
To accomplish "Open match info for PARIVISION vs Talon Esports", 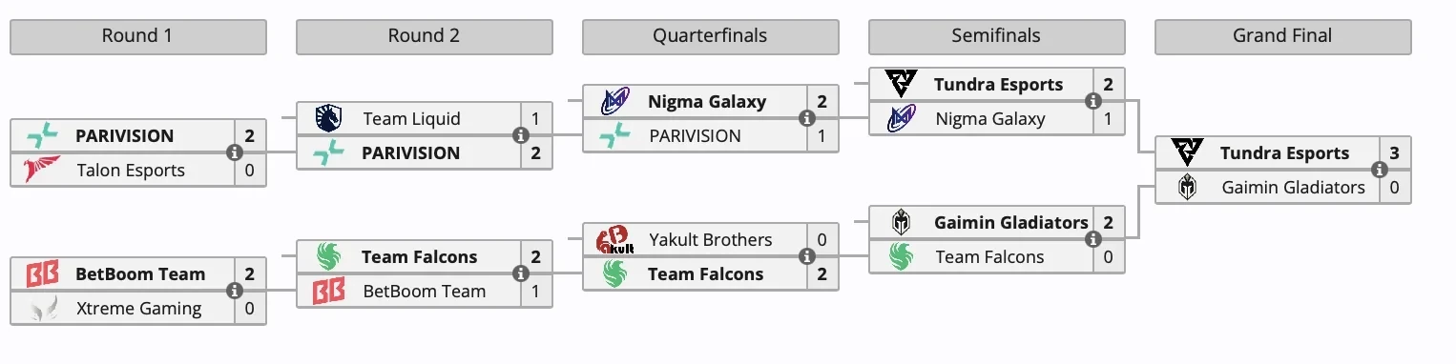I will point(234,152).
